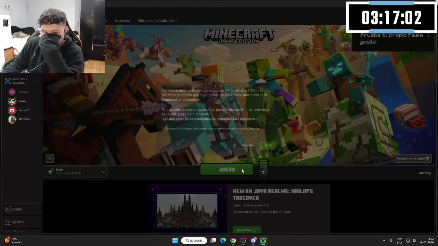Open the weather widget showing 15°C

pos(13,241)
